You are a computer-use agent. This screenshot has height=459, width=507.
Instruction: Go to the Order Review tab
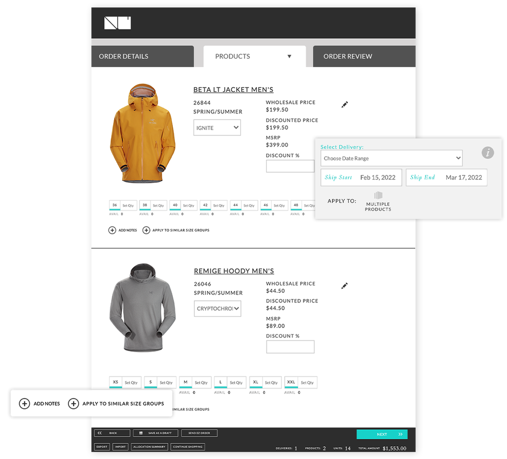click(364, 56)
